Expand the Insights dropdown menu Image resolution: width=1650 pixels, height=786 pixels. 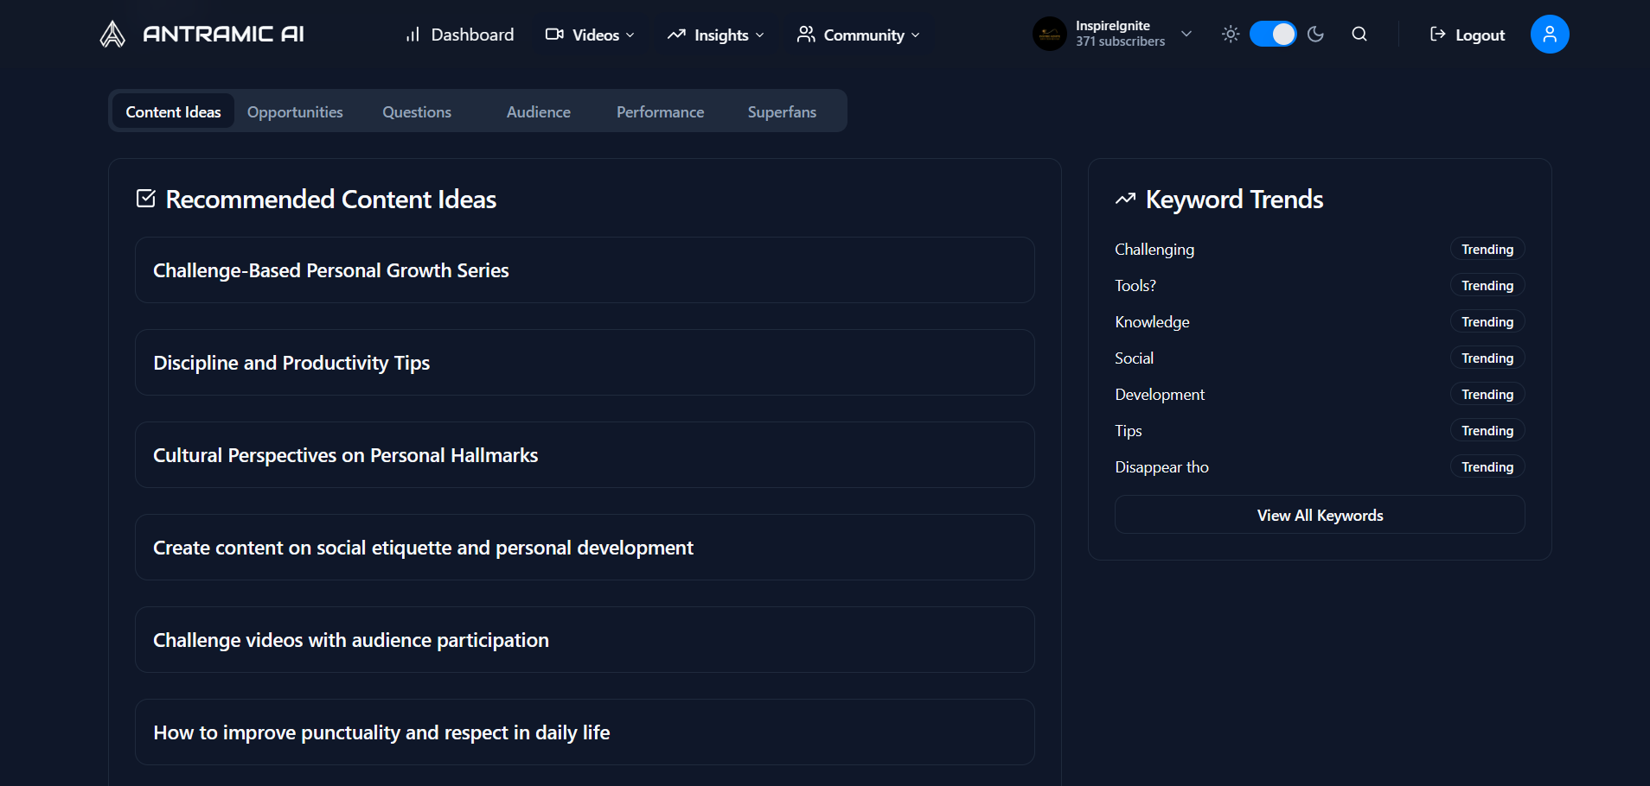click(716, 35)
